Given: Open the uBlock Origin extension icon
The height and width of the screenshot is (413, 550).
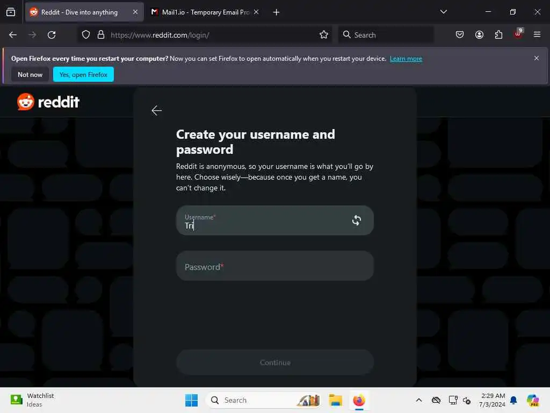Looking at the screenshot, I should (518, 34).
